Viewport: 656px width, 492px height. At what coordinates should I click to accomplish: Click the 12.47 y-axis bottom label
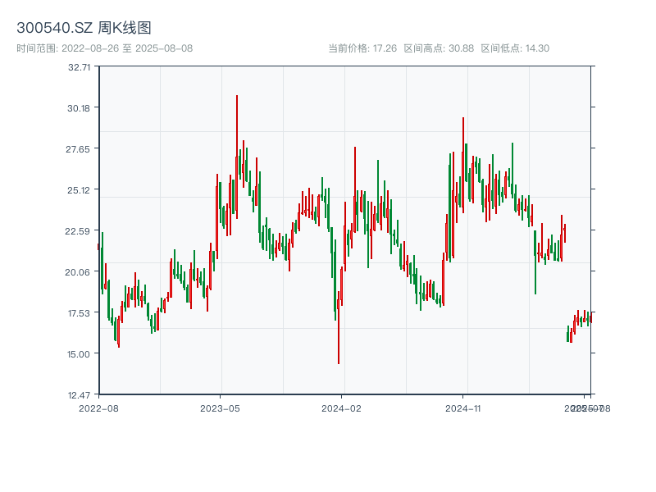pyautogui.click(x=79, y=395)
